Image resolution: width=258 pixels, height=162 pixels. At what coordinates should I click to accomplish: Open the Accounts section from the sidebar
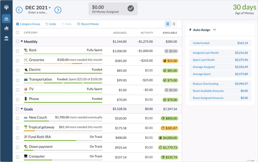point(6,38)
